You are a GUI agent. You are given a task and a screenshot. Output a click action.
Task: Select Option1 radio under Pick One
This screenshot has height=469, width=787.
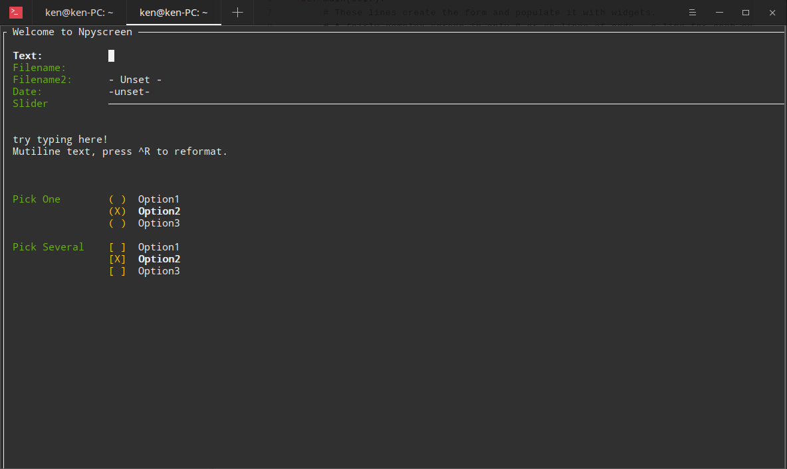point(118,199)
